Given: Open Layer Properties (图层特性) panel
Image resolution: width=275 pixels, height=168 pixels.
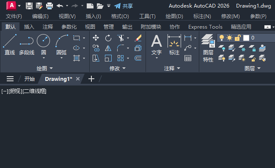Looking at the screenshot, I should tap(208, 48).
